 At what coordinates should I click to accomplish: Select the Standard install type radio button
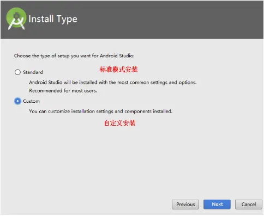pyautogui.click(x=17, y=72)
